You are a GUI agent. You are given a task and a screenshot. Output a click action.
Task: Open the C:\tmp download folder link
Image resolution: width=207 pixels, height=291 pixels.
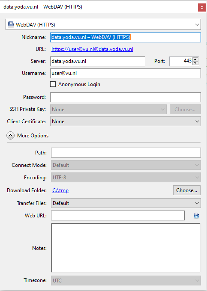click(x=60, y=190)
